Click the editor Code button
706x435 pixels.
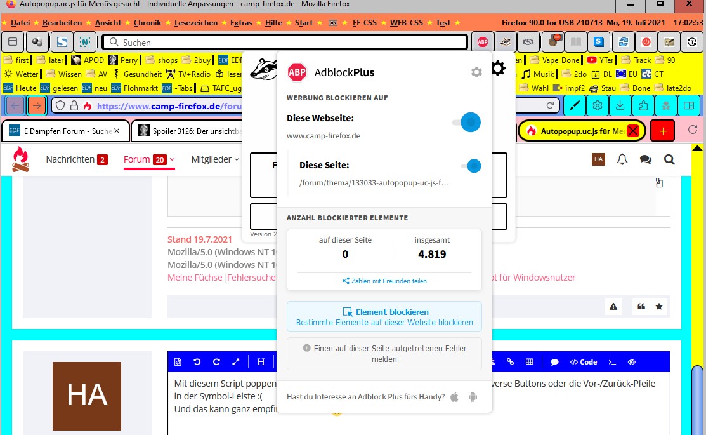584,362
